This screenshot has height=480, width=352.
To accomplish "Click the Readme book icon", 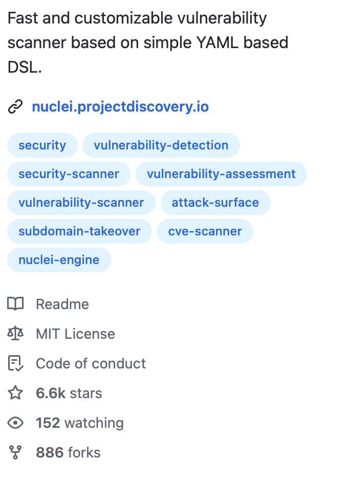I will pos(15,304).
